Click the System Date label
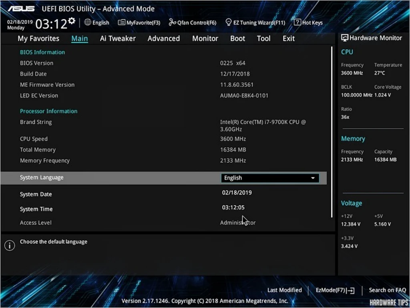 pos(36,195)
